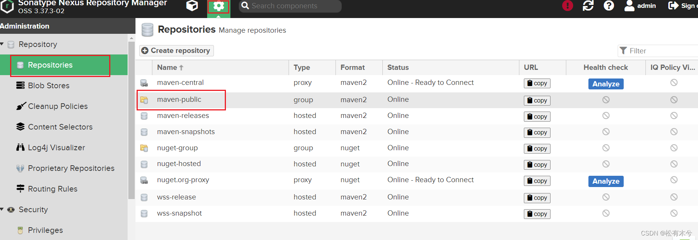Image resolution: width=698 pixels, height=240 pixels.
Task: Click the nuget-hosted repository icon
Action: pos(144,165)
